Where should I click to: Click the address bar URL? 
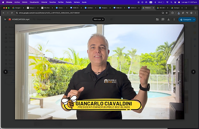[x=49, y=13]
